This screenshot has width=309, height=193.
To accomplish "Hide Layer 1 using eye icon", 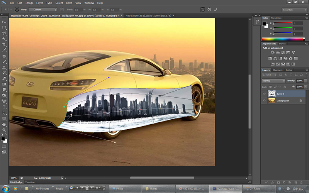I will pos(264,94).
